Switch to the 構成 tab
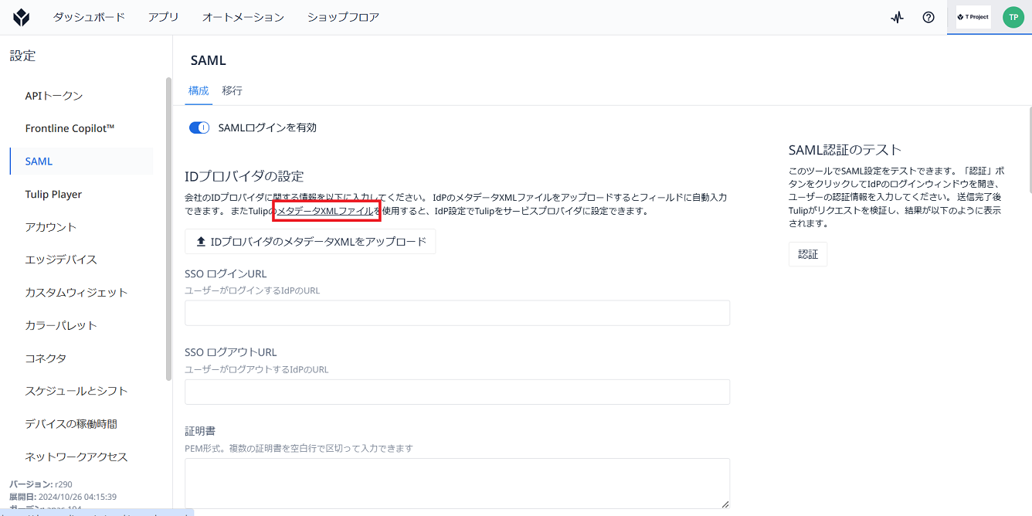This screenshot has height=516, width=1032. click(199, 90)
